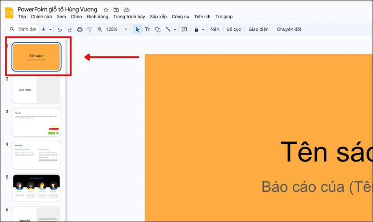Image resolution: width=373 pixels, height=222 pixels.
Task: Select the cursor select tool
Action: coord(137,29)
